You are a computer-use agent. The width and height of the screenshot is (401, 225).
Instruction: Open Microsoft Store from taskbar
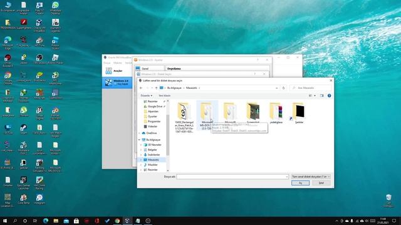click(x=76, y=221)
